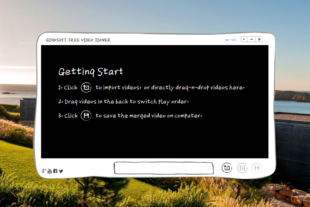Click the preview merged video button
The height and width of the screenshot is (207, 310).
(242, 168)
